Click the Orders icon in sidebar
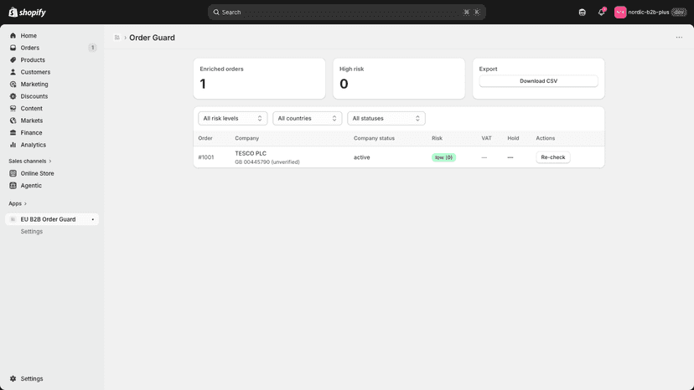 13,48
